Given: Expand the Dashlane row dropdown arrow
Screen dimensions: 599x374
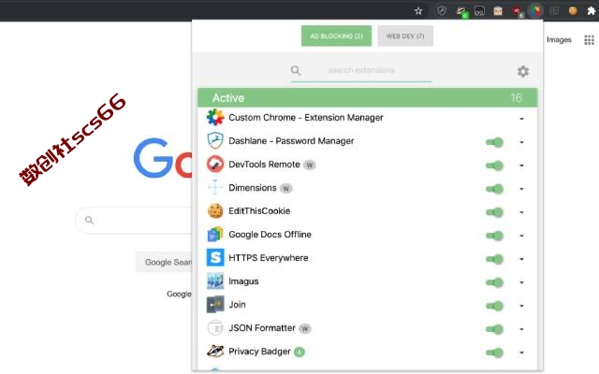Looking at the screenshot, I should click(x=521, y=142).
